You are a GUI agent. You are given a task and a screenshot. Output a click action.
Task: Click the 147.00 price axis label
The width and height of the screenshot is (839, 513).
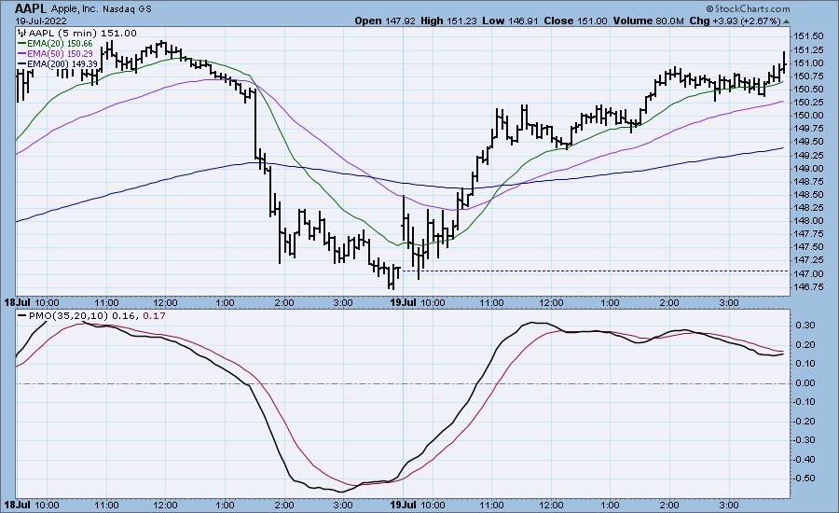click(x=808, y=273)
